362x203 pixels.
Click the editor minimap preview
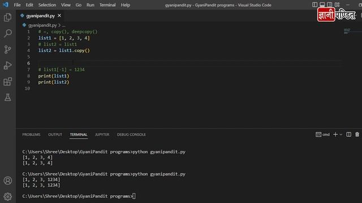pos(347,31)
